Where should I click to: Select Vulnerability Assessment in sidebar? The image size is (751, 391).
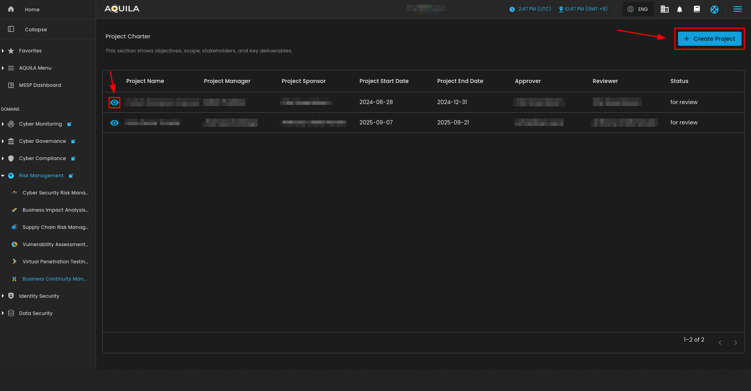click(55, 245)
